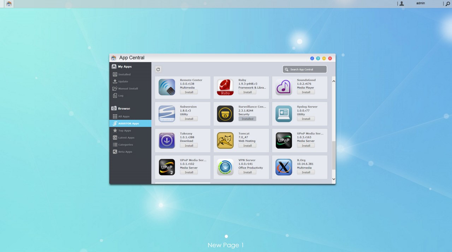Click the Surveillance Cen... app title
452x252 pixels.
coord(252,106)
